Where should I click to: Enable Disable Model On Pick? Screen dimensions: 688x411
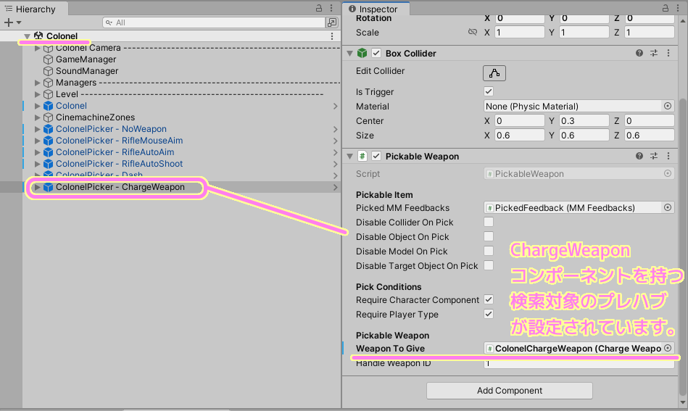coord(489,251)
